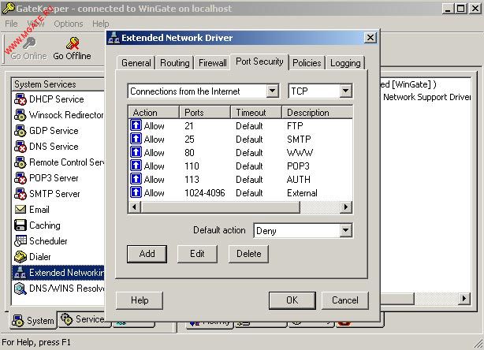Open the Options menu

[69, 24]
